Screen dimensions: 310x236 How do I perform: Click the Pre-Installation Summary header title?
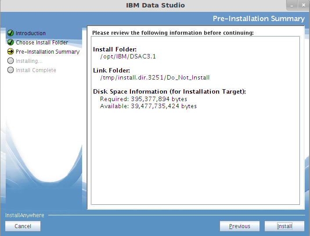click(259, 18)
